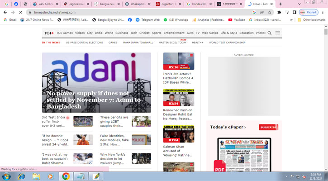Click the address bar URL field

[x=136, y=12]
